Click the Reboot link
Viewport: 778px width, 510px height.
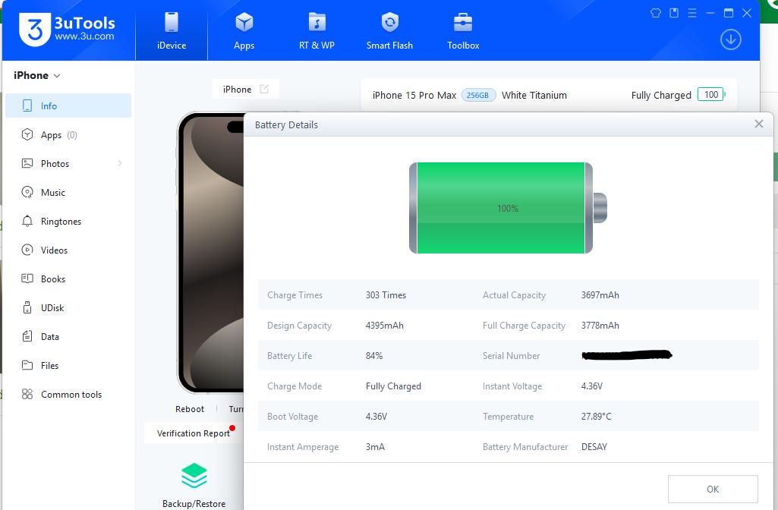(x=190, y=409)
